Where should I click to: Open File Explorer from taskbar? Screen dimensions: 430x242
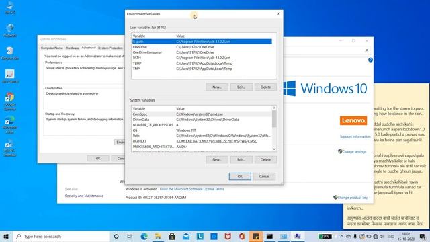[158, 236]
